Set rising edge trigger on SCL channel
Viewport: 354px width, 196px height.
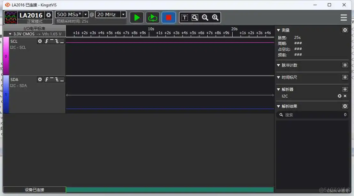point(47,41)
